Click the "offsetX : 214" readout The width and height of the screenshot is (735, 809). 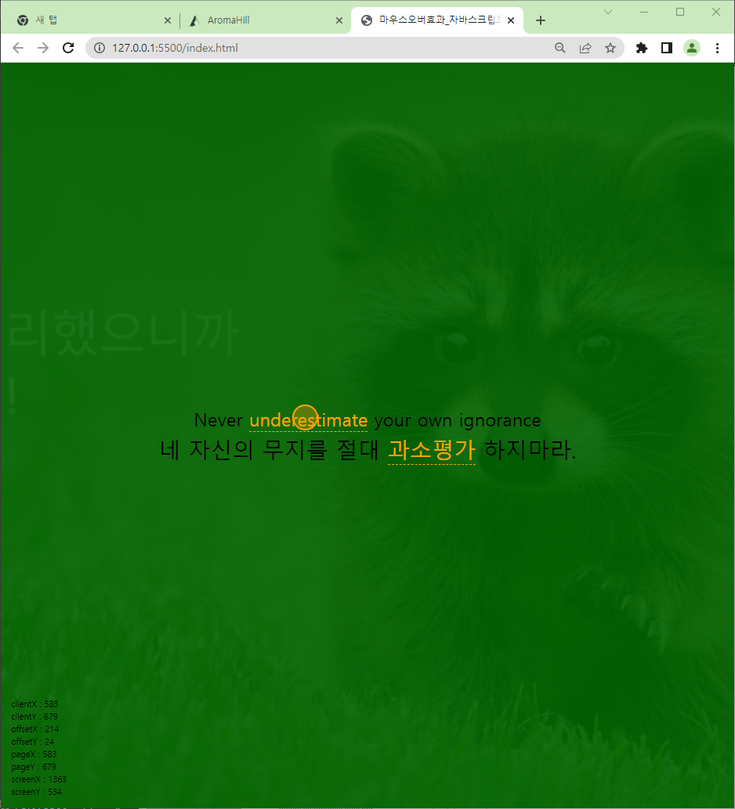[35, 729]
